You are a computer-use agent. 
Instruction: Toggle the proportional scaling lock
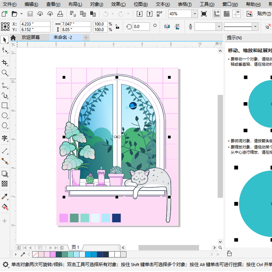[117, 27]
